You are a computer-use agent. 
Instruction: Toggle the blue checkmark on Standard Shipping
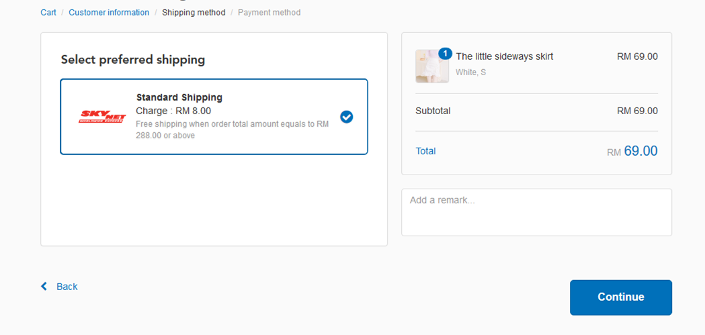point(346,117)
